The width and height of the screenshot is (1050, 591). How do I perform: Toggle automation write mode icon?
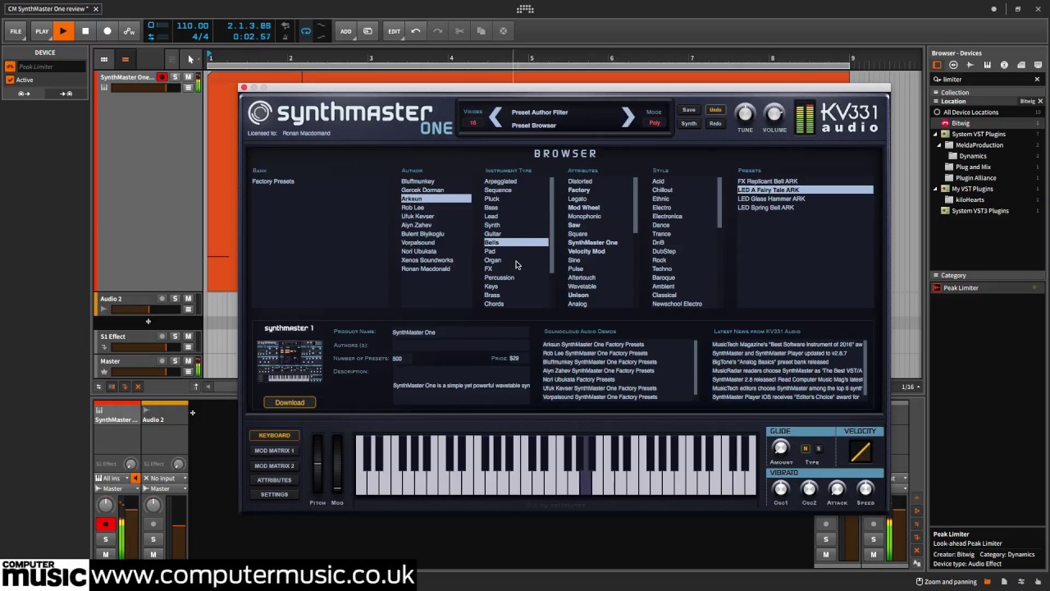pos(129,31)
